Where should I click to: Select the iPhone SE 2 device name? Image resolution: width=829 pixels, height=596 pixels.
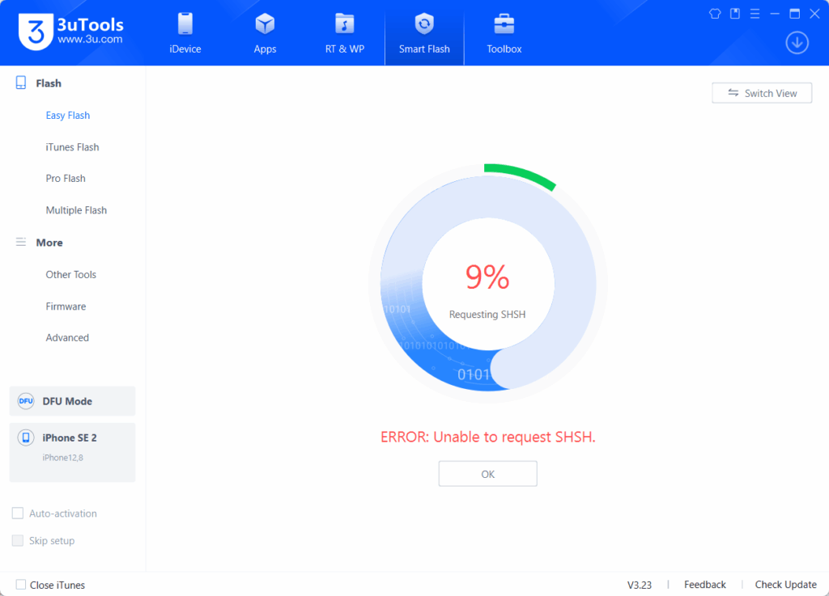click(x=70, y=437)
